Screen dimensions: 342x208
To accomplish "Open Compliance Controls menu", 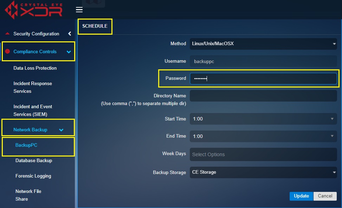I will click(35, 51).
